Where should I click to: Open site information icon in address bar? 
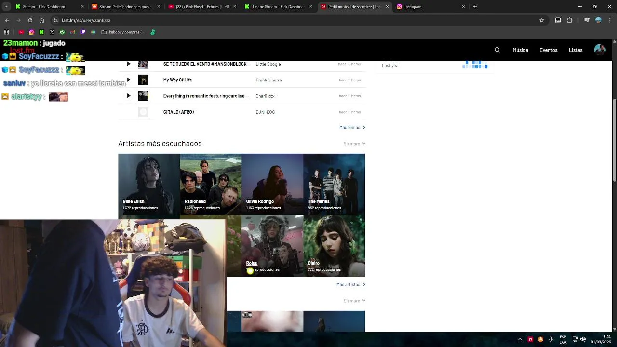[55, 20]
